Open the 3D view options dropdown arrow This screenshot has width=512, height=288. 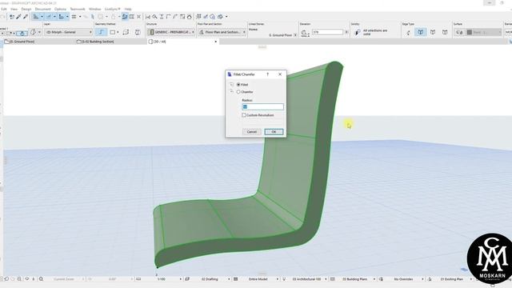click(x=226, y=16)
